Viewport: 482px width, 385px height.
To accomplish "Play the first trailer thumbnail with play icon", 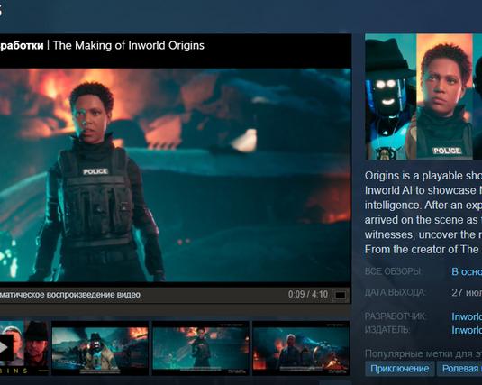I will coord(24,348).
